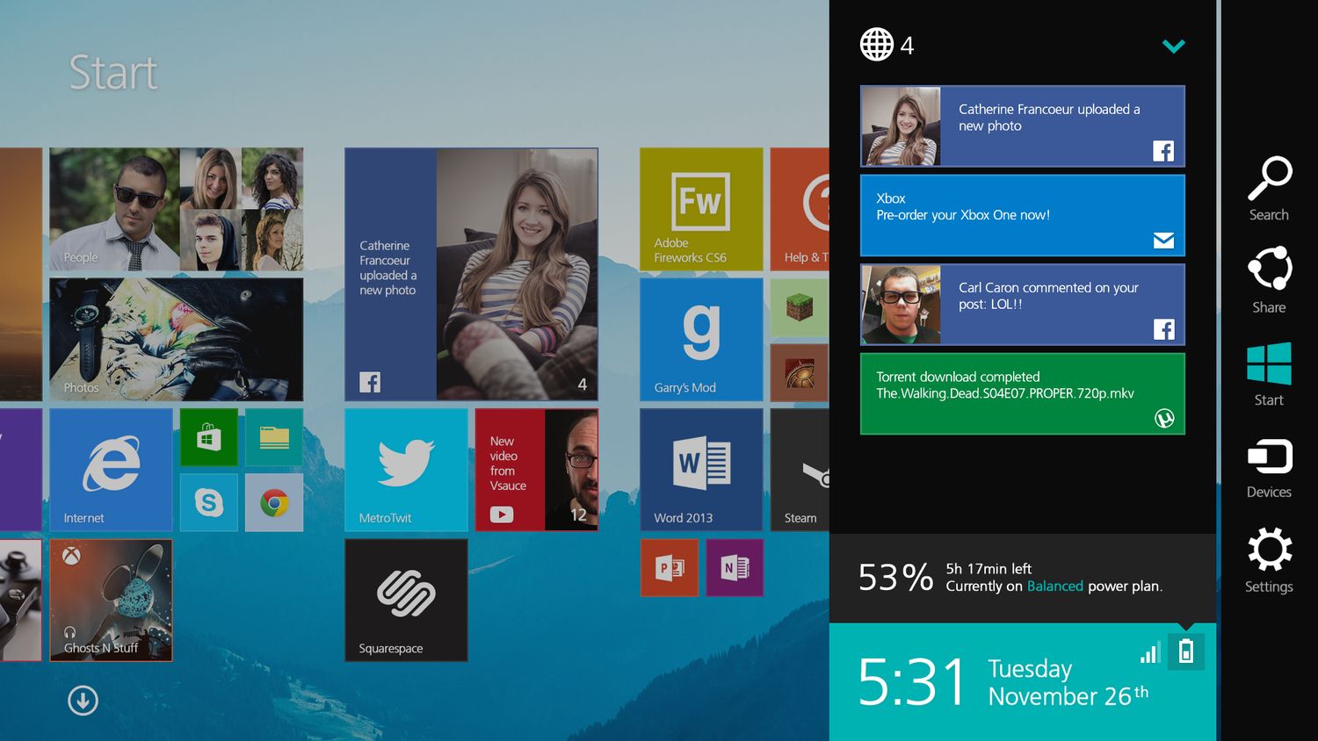The width and height of the screenshot is (1318, 741).
Task: Launch the Minecraft grass block tile
Action: point(799,307)
